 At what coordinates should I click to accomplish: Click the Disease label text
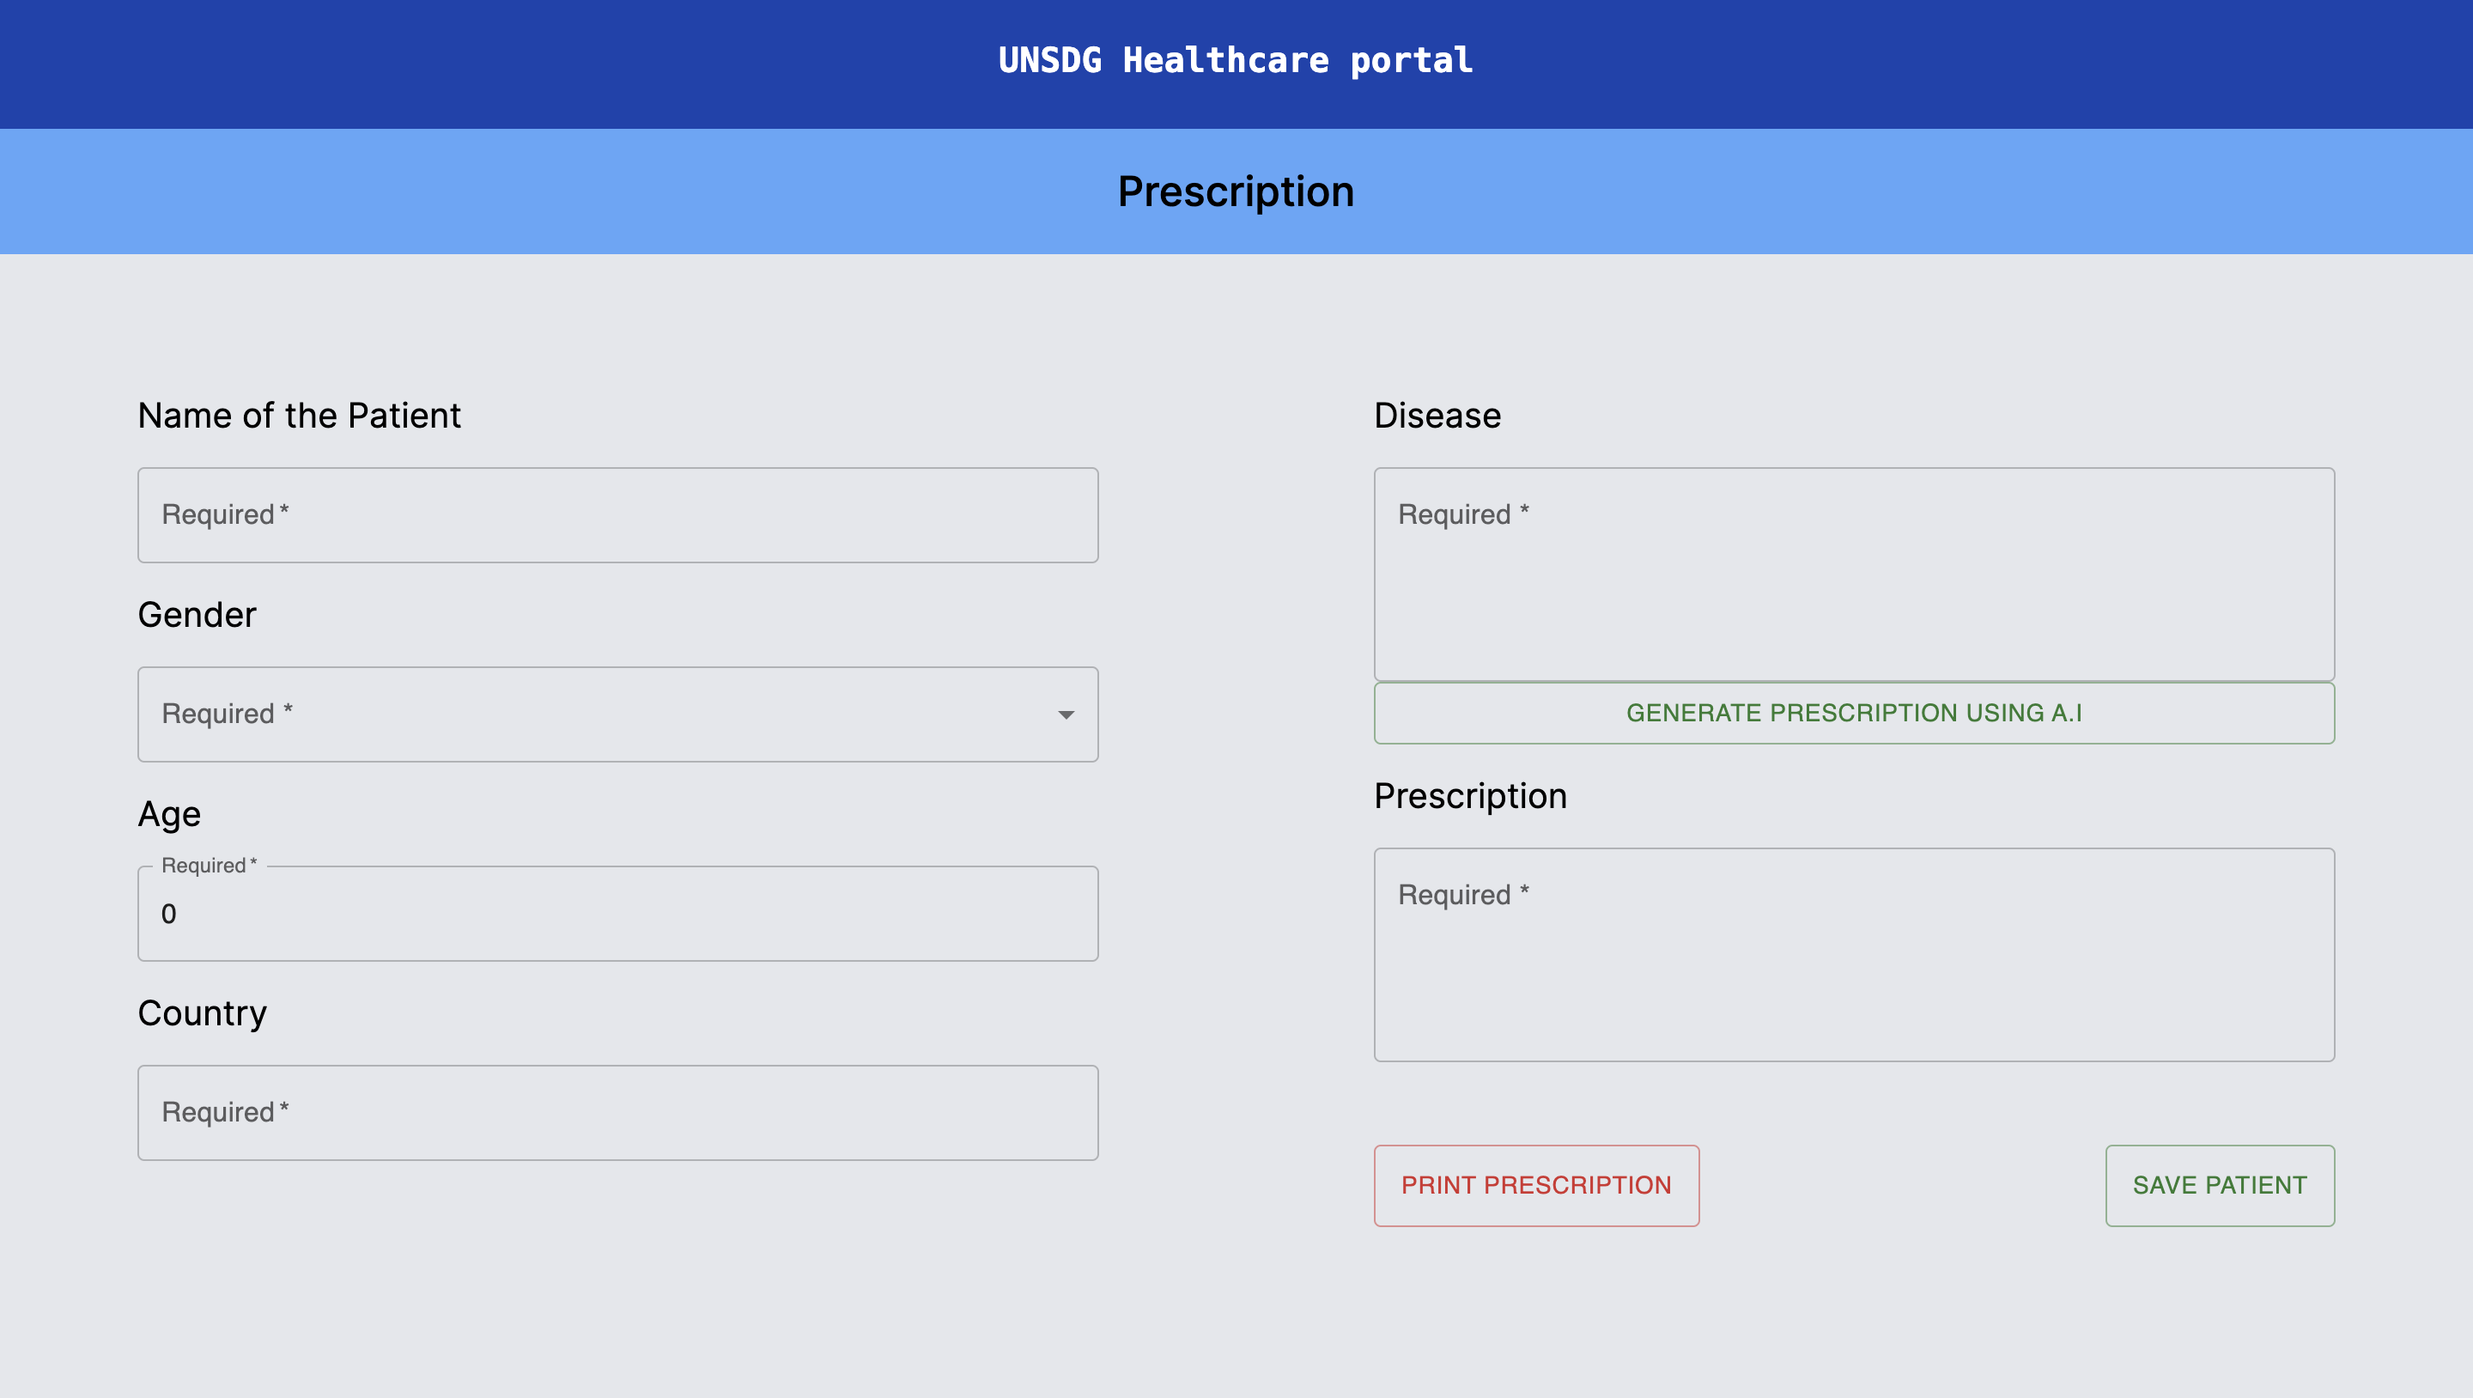pos(1438,415)
